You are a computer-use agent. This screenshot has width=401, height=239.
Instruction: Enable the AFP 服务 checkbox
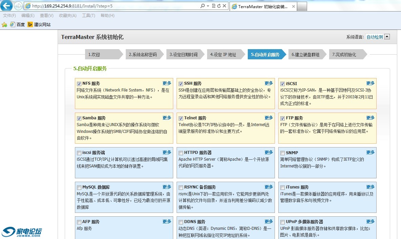(x=79, y=222)
